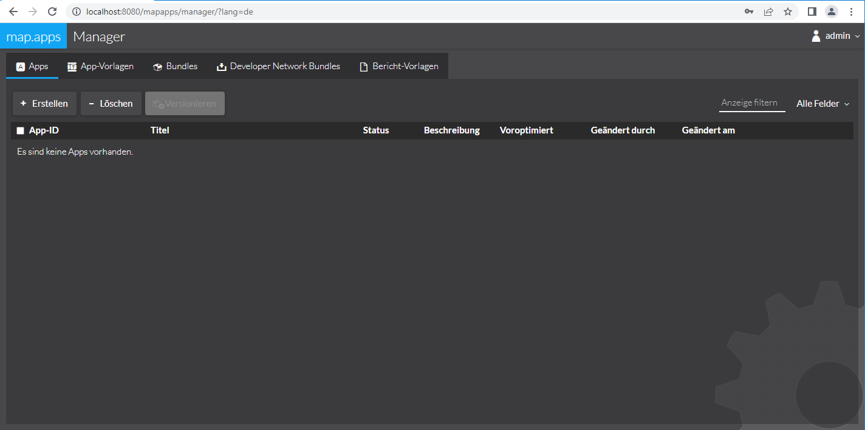This screenshot has width=865, height=430.
Task: Open the admin user dropdown
Action: [836, 36]
